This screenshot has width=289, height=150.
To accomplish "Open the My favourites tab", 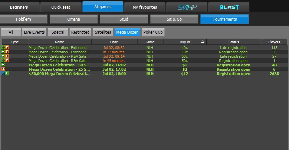I will [145, 7].
